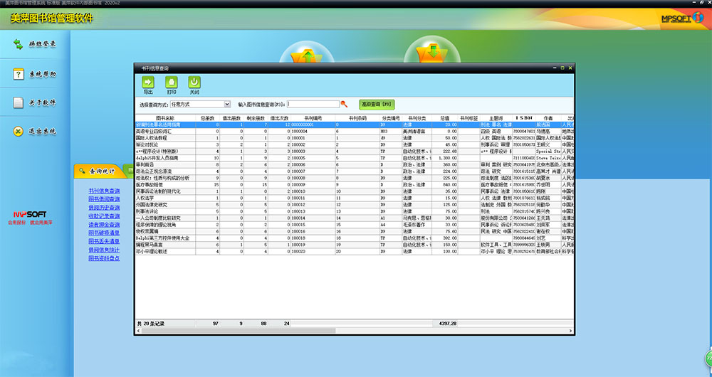
Task: Select the 编程黑马真言 book row
Action: 165,245
